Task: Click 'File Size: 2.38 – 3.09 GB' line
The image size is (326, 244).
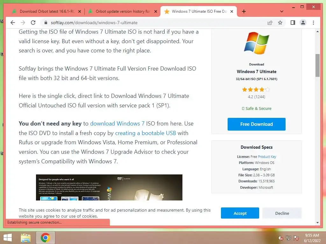Action: click(x=257, y=175)
